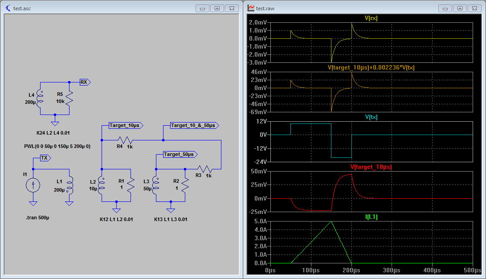Click the resistor R5 symbol
The image size is (486, 279).
point(69,98)
